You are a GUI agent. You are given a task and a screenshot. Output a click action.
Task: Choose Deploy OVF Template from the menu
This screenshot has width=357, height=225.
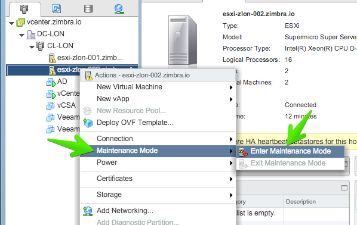[x=158, y=123]
